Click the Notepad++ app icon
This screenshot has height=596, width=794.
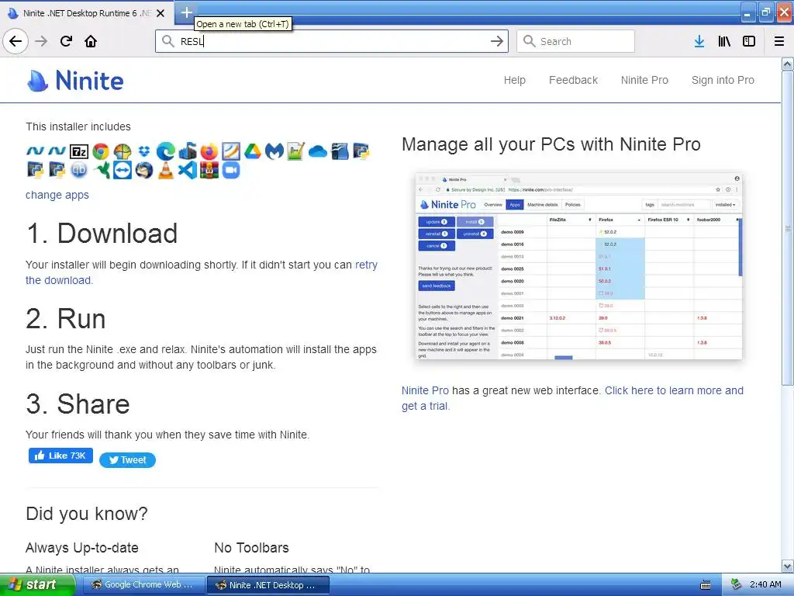[295, 151]
